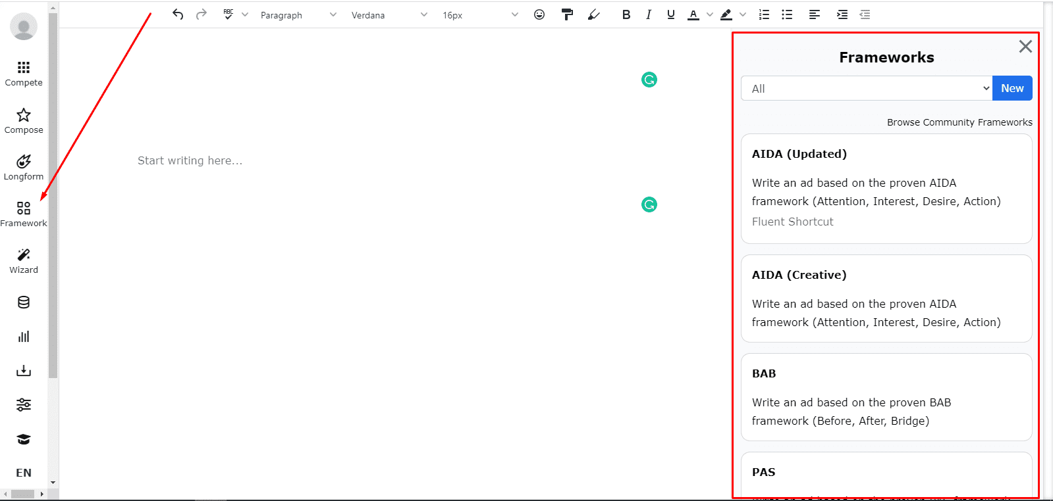Click into the Start writing here editor

190,160
